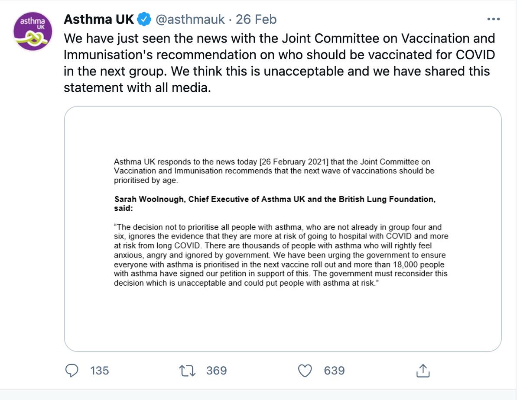The width and height of the screenshot is (520, 400).
Task: Open the share tweet icon
Action: (422, 370)
